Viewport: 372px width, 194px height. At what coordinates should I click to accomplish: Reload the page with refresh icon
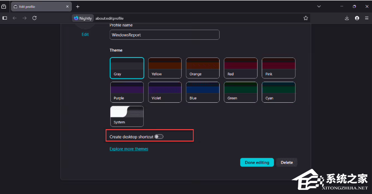point(34,18)
